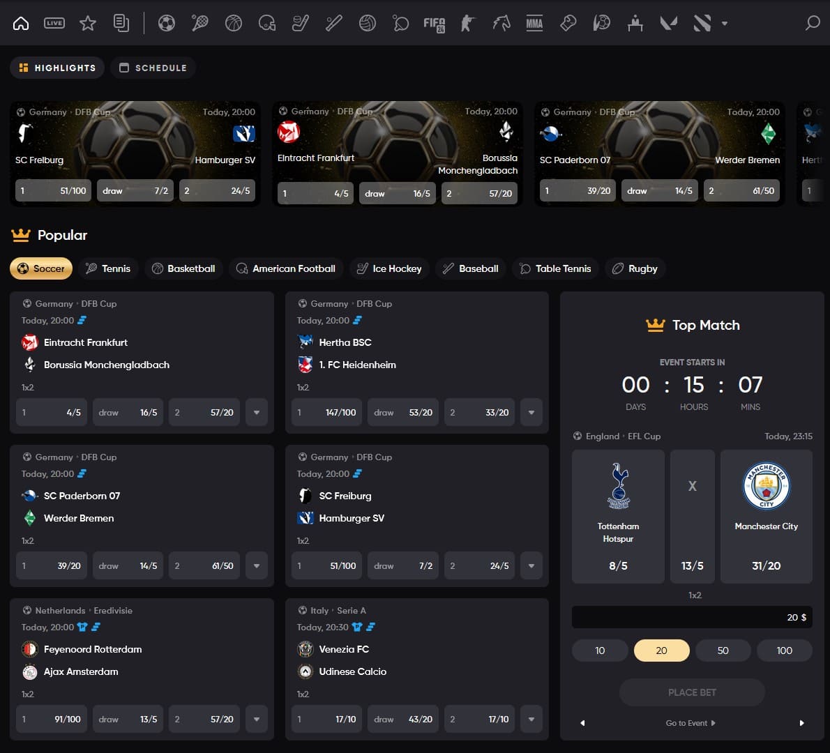
Task: Select the FIFA esports icon
Action: [x=434, y=23]
